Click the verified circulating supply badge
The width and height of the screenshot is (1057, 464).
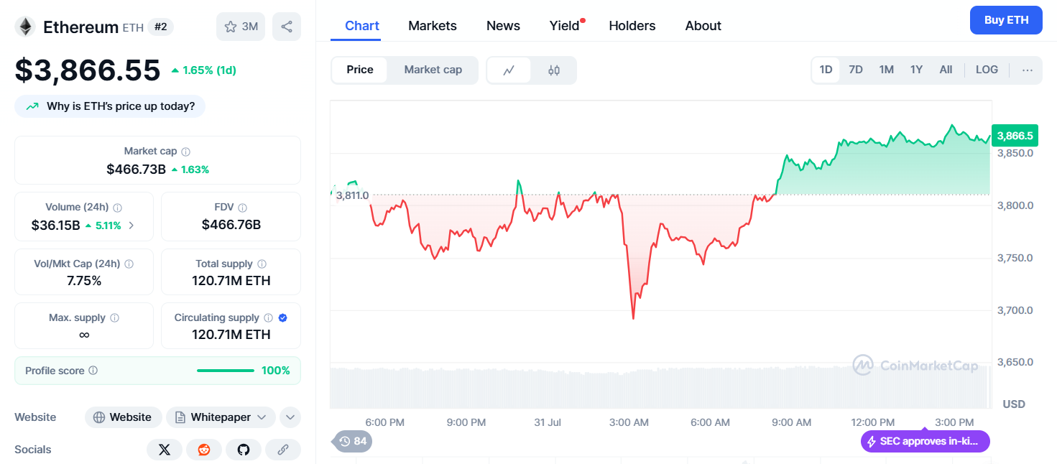(282, 317)
